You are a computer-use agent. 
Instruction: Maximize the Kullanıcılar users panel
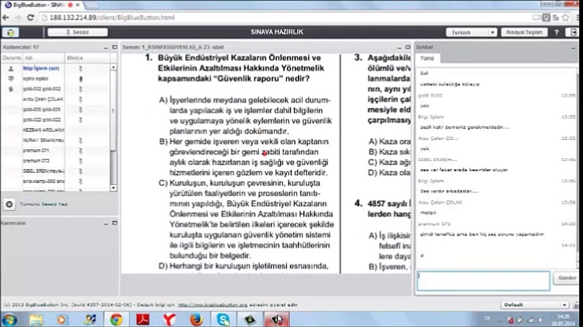[x=114, y=47]
